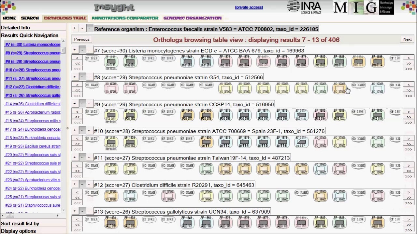This screenshot has height=234, width=417.
Task: Follow the private access link
Action: (x=249, y=7)
